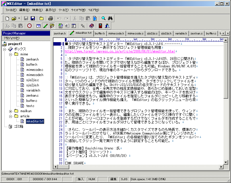Image resolution: width=231 pixels, height=183 pixels.
Task: Click the 編集 button in the status bar
Action: point(113,179)
